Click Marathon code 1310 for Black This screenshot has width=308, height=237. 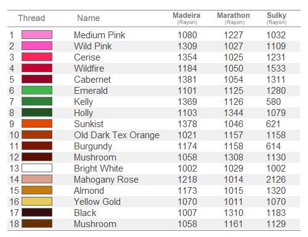(233, 213)
